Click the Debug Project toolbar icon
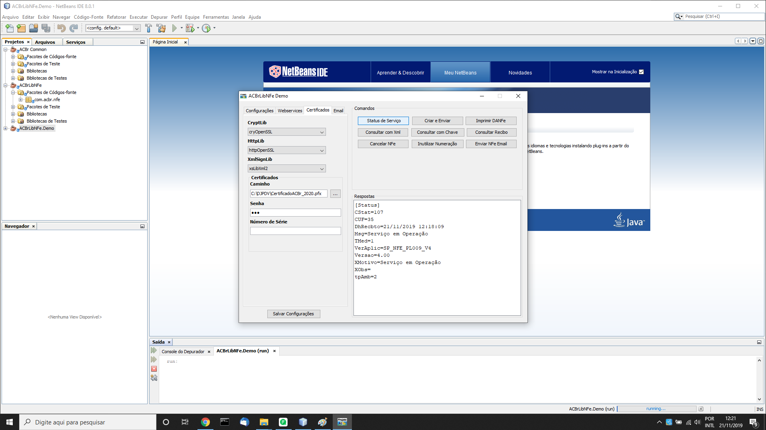The image size is (766, 430). (190, 28)
